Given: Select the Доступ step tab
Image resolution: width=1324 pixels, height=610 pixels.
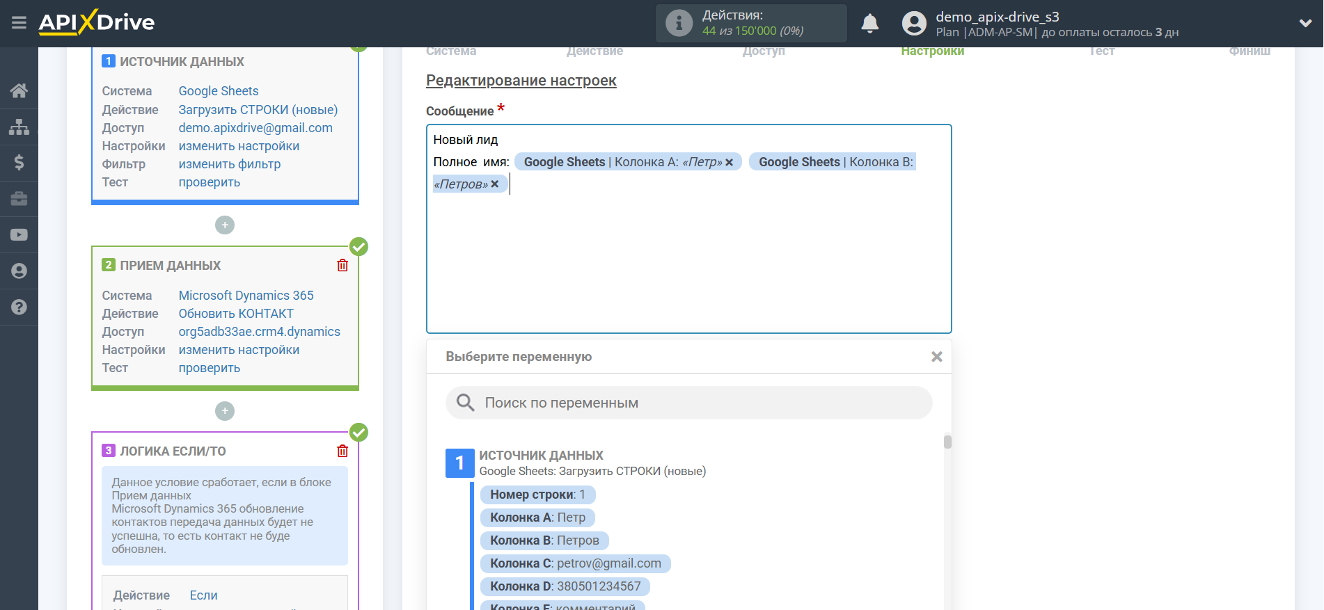Looking at the screenshot, I should point(764,51).
